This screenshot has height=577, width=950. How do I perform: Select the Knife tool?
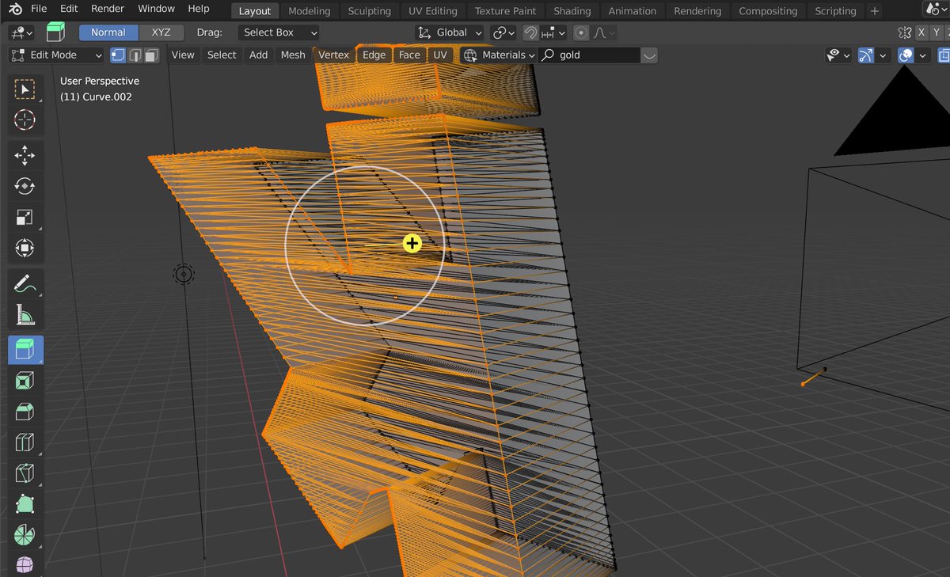[25, 473]
